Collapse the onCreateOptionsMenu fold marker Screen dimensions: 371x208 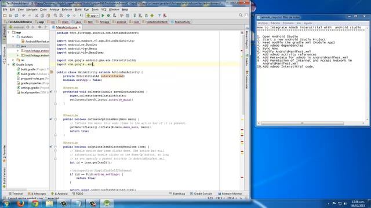pos(56,120)
